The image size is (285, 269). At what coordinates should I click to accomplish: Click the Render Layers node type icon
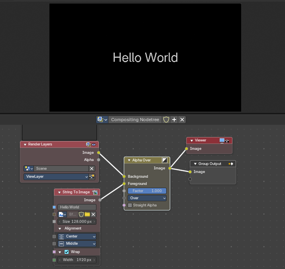click(88, 145)
